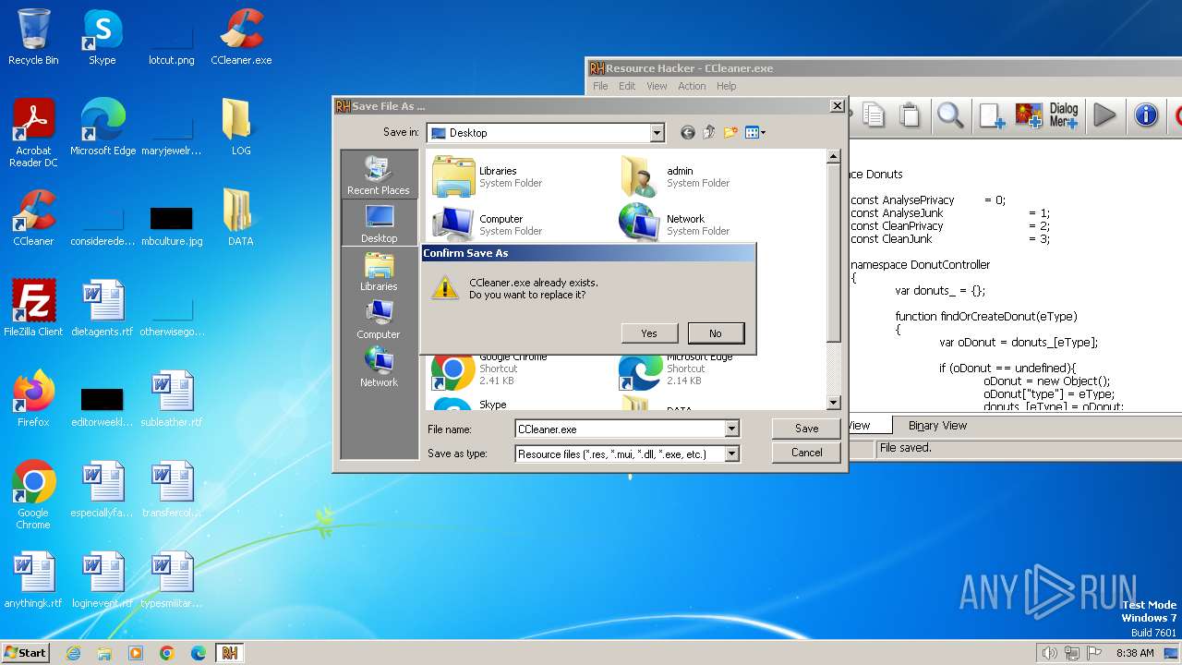Screen dimensions: 1182x665
Task: Click Action Center flag in system tray
Action: pyautogui.click(x=1095, y=653)
